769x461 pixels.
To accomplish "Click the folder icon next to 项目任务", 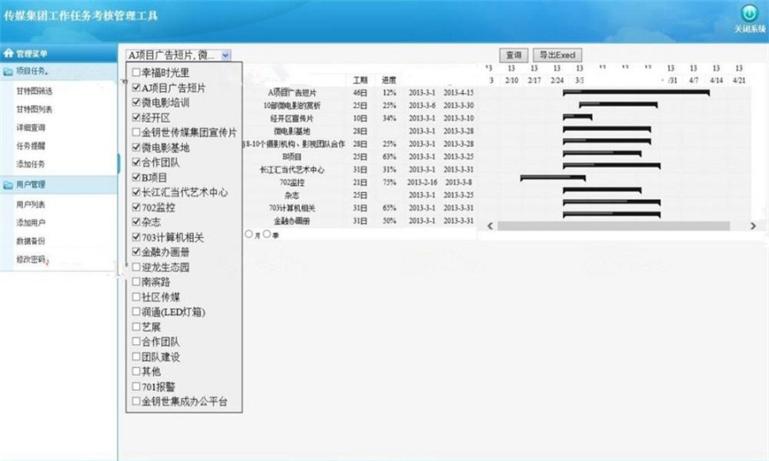I will pyautogui.click(x=8, y=72).
